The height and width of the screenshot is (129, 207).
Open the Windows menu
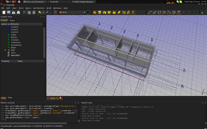coord(57,8)
